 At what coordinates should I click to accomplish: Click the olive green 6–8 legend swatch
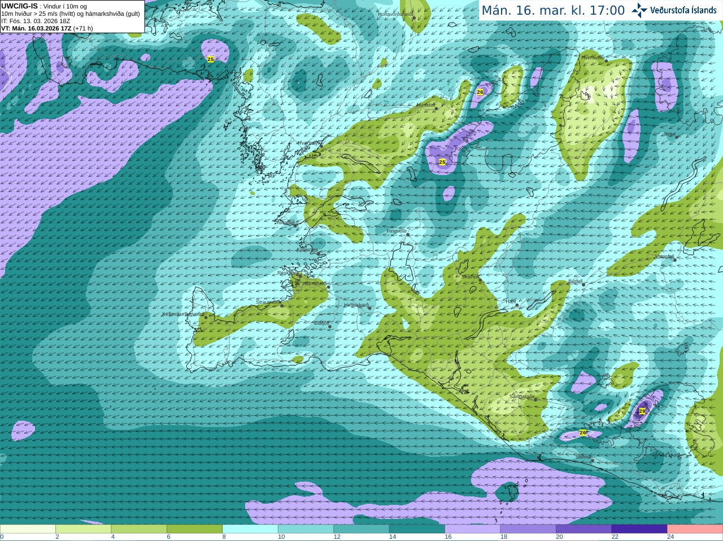pyautogui.click(x=194, y=529)
